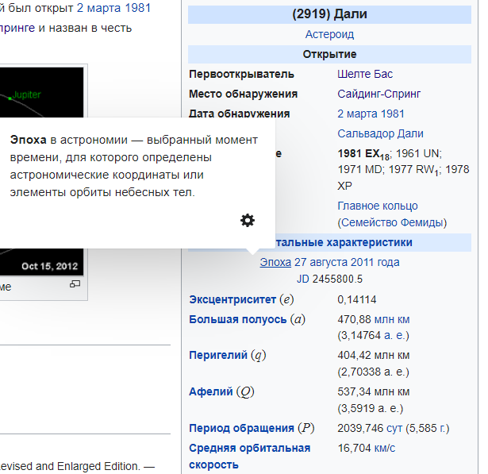
Task: Open the Семейство Фемиды link
Action: pos(392,222)
